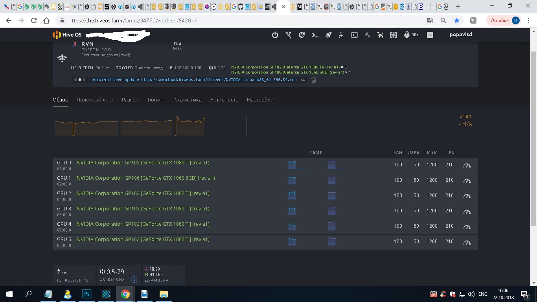Click the OS version info icon
This screenshot has height=302, width=537.
coord(134,280)
